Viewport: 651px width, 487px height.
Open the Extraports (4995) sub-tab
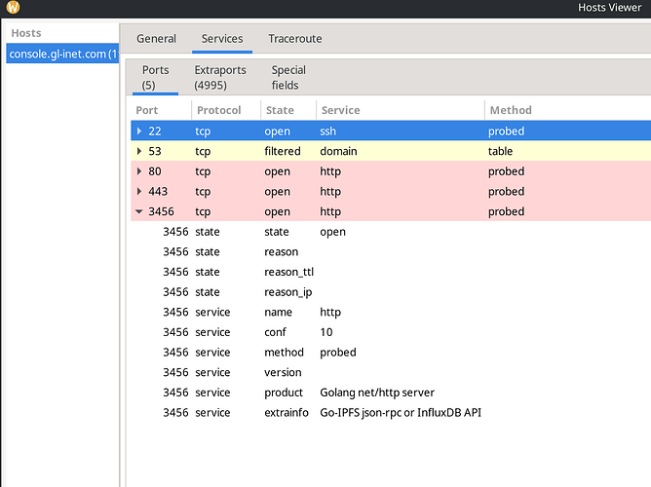(x=220, y=78)
